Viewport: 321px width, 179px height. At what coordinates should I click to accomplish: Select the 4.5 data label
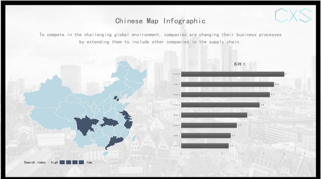tap(277, 84)
